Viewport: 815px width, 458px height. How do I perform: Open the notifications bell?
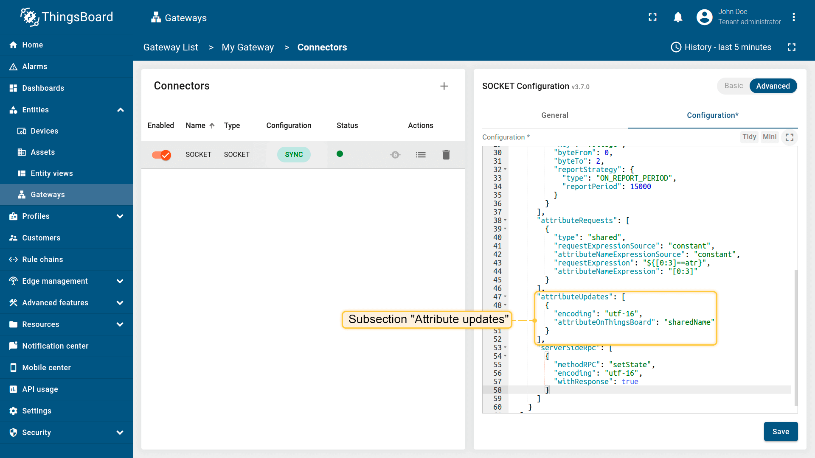point(678,17)
